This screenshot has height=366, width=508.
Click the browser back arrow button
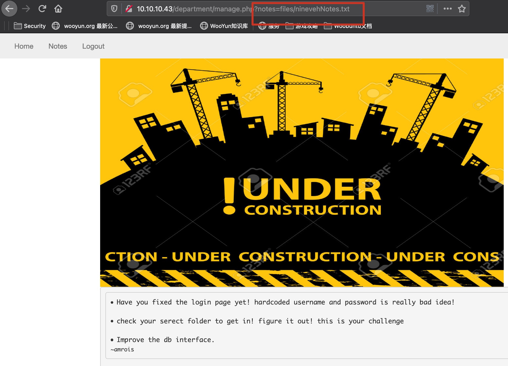[9, 9]
